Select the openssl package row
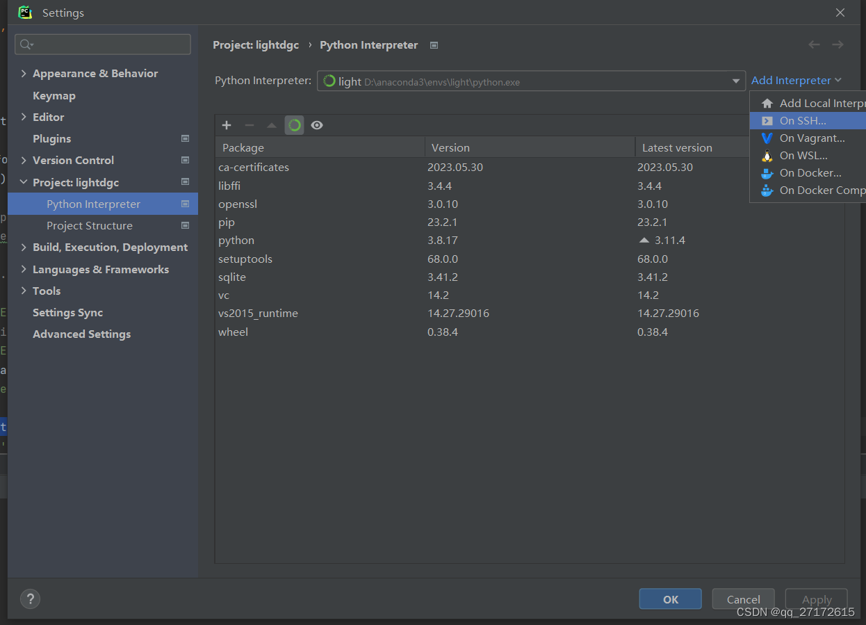 tap(530, 204)
